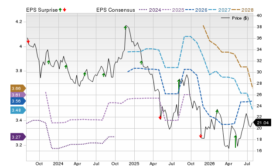Click the 3.8 tick on the EPS axis
Viewport: 279px width, 166px height.
19,71
